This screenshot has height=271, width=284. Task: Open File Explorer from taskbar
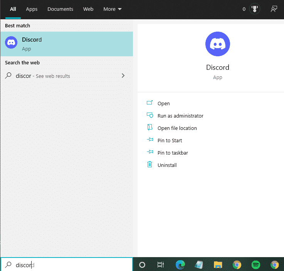[218, 265]
